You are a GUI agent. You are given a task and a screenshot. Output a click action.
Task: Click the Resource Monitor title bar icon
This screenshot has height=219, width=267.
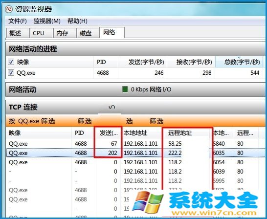(x=9, y=9)
